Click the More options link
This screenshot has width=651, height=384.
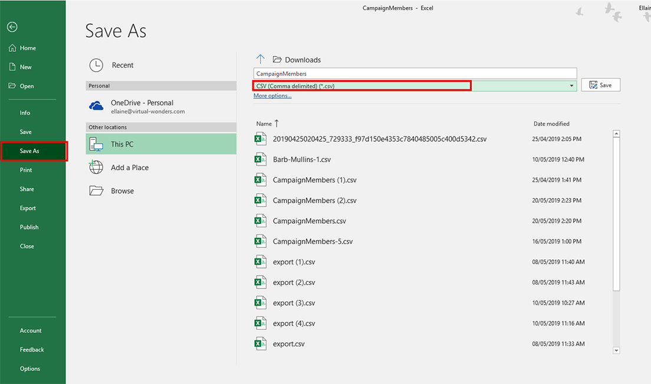click(x=272, y=96)
